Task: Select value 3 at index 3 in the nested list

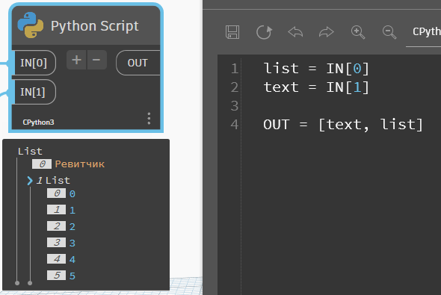Action: pos(73,243)
